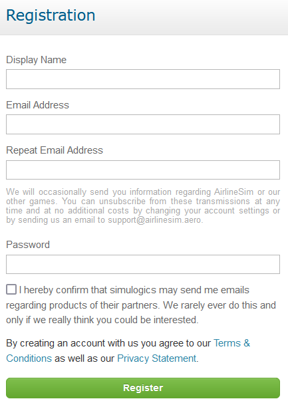Open the Terms & Conditions link
Image resolution: width=288 pixels, height=403 pixels.
tap(128, 350)
